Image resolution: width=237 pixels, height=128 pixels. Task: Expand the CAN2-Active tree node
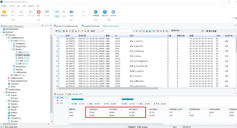(x=9, y=75)
